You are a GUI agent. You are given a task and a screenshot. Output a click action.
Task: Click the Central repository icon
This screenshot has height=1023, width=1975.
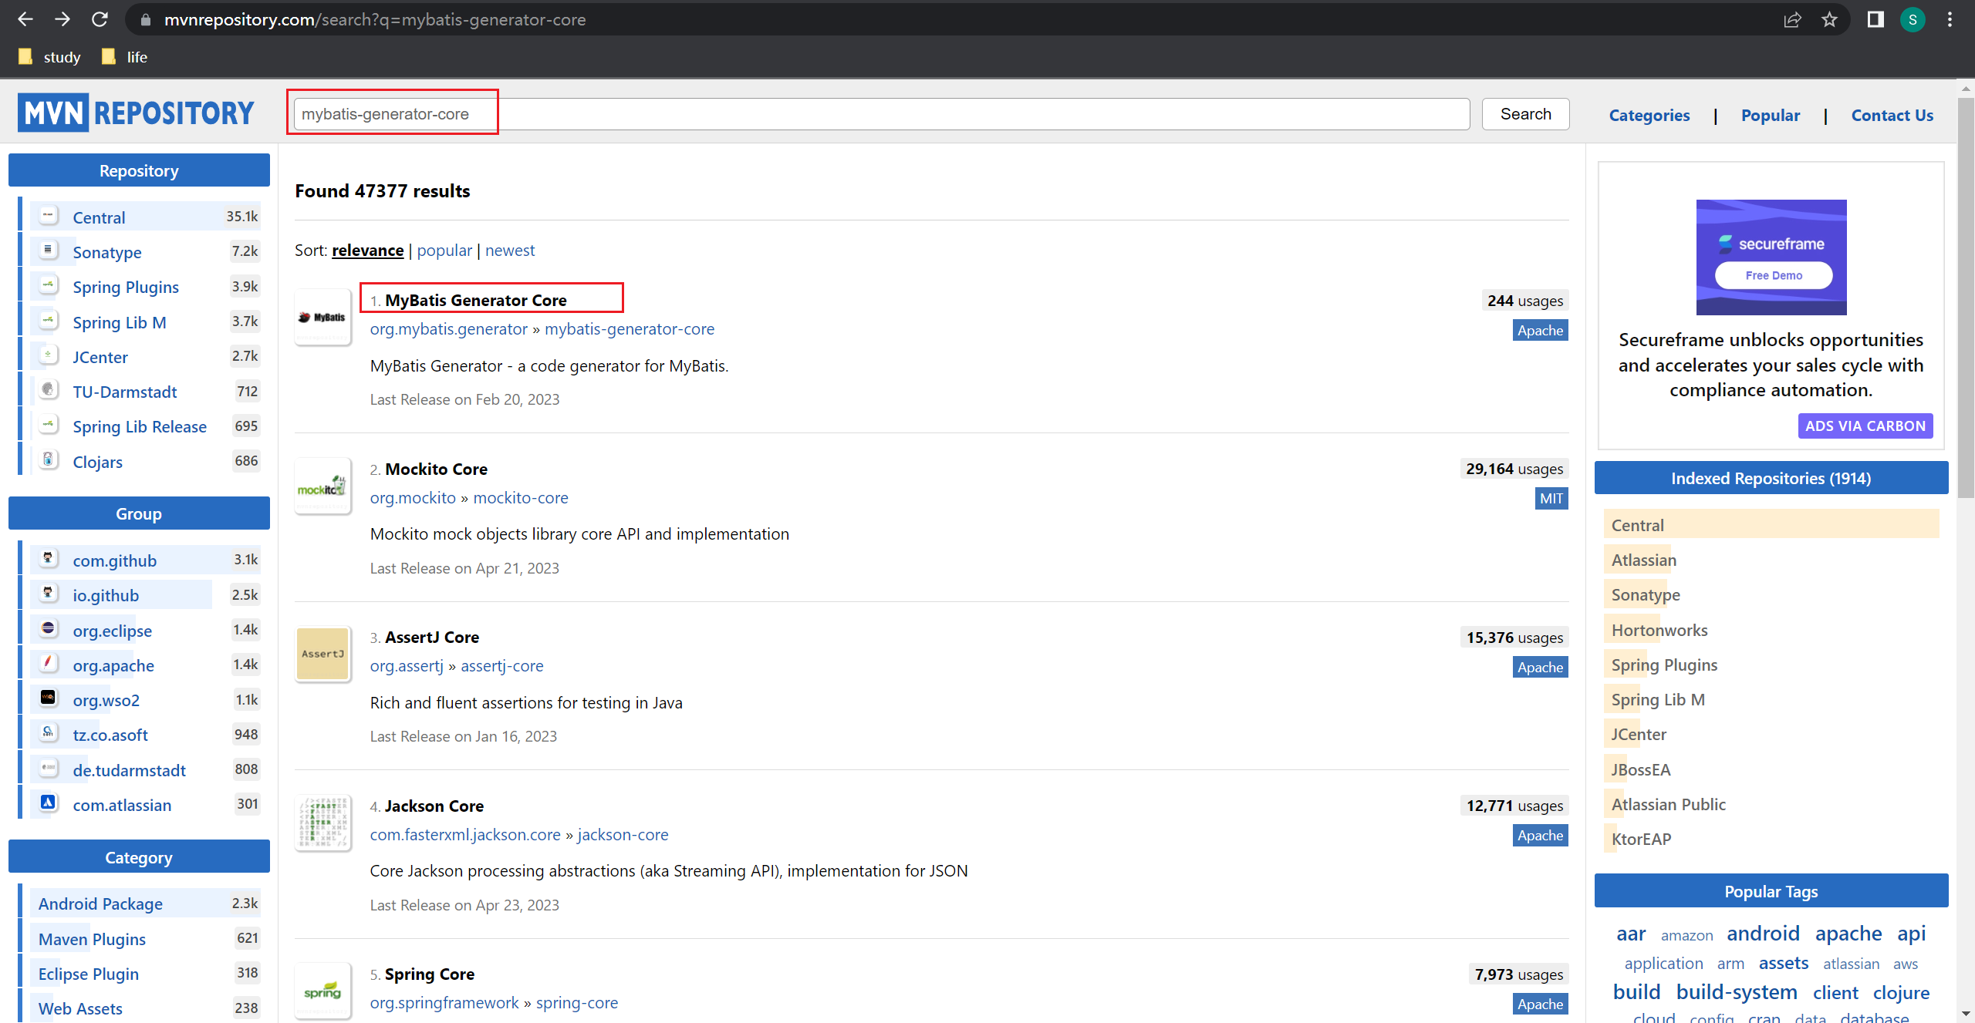click(x=49, y=216)
